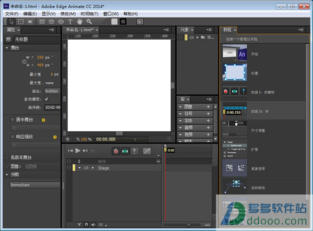Click the center stage crosshair icon
Image resolution: width=313 pixels, height=231 pixels.
click(68, 139)
